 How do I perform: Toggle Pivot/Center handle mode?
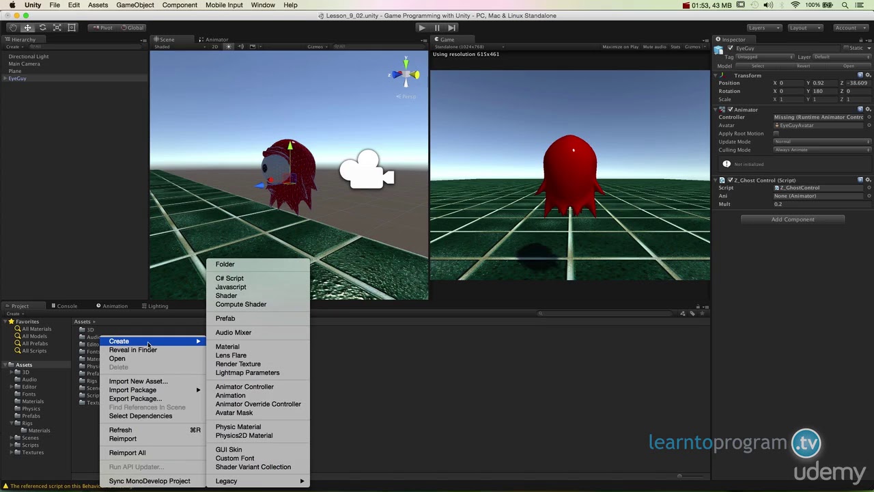click(x=103, y=27)
